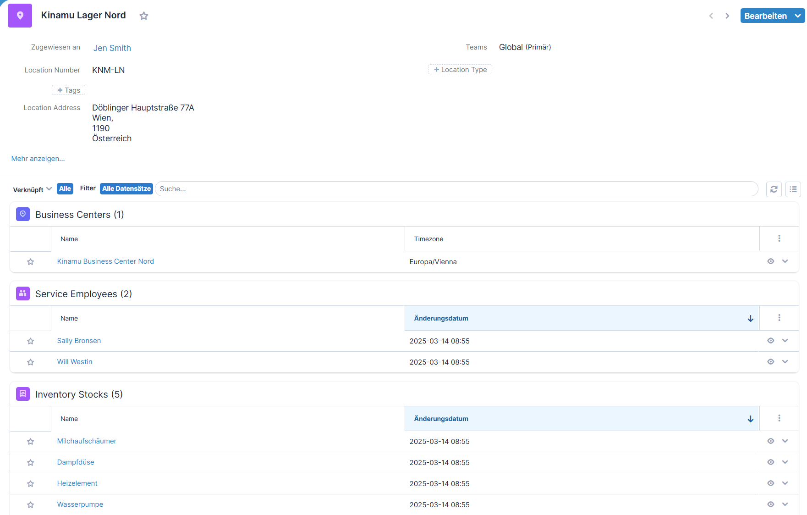
Task: Expand Kinamu Business Center Nord row actions
Action: (785, 261)
